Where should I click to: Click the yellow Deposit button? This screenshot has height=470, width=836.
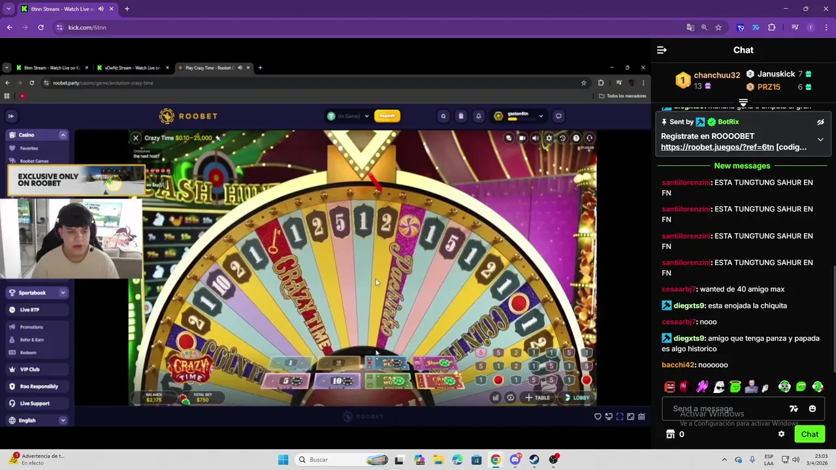tap(387, 116)
